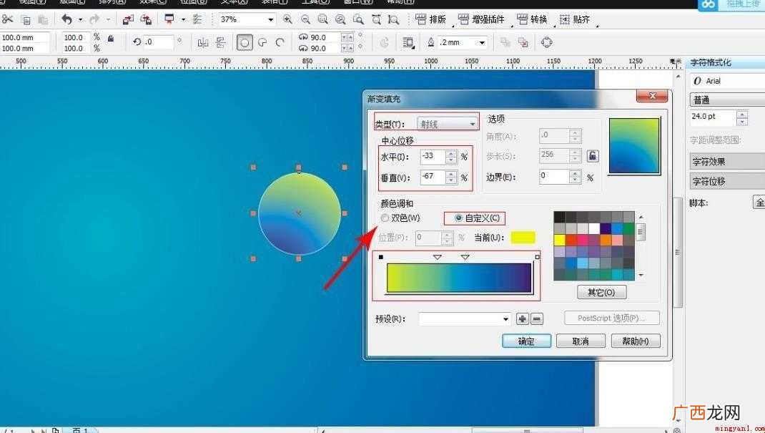Click the 转换 toolbar item
Viewport: 765px width, 433px height.
pos(532,19)
